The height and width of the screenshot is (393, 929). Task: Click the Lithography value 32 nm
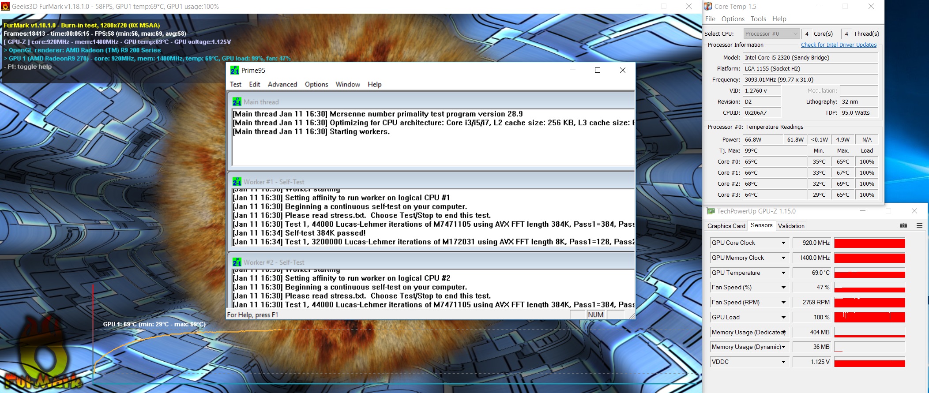click(x=859, y=101)
